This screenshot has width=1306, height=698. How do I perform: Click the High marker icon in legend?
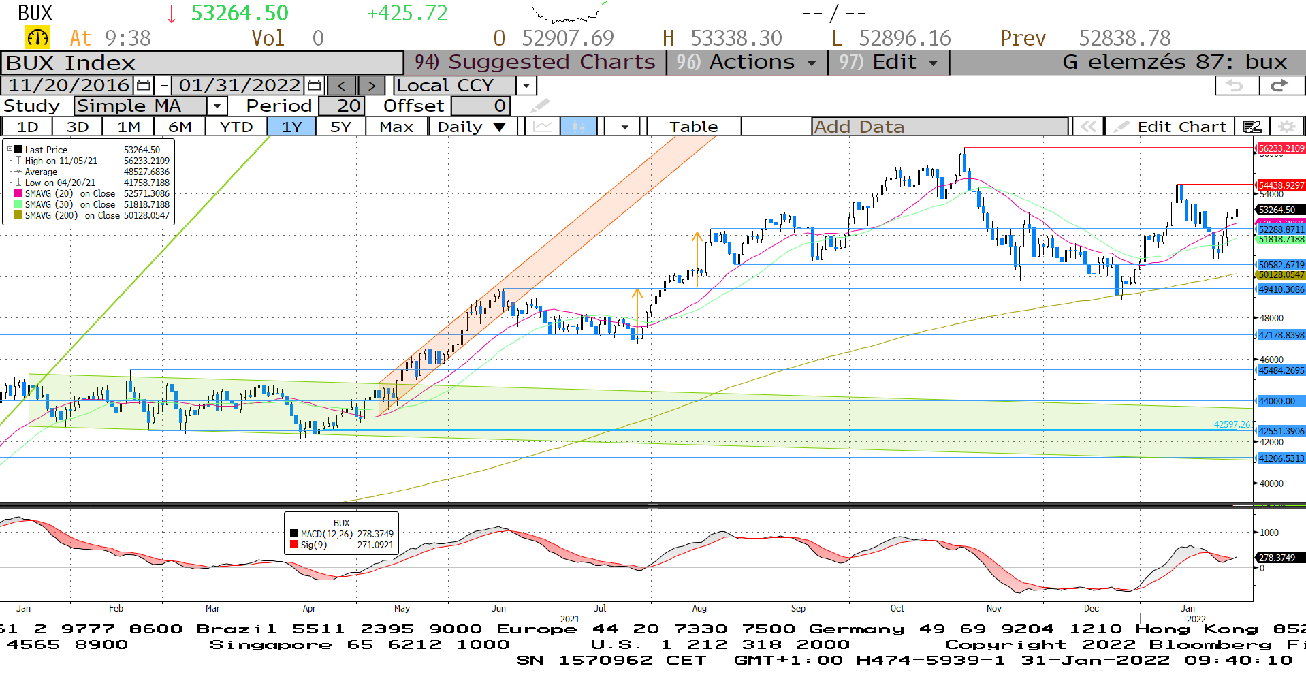click(18, 161)
